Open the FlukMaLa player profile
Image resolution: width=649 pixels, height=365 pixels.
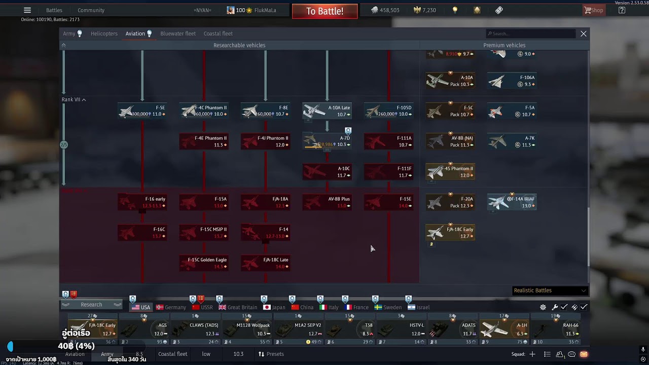(x=251, y=10)
